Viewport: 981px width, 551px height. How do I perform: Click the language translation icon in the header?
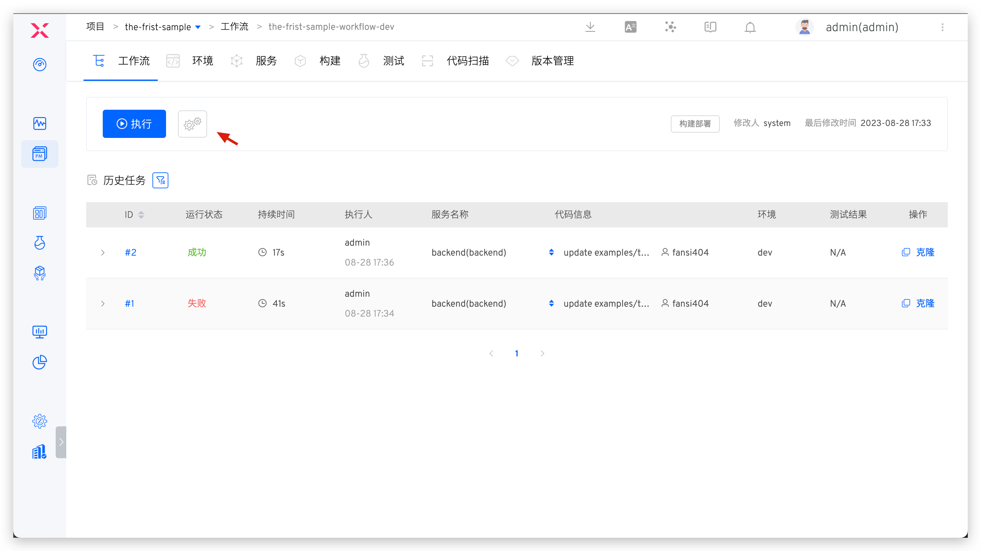(x=630, y=27)
